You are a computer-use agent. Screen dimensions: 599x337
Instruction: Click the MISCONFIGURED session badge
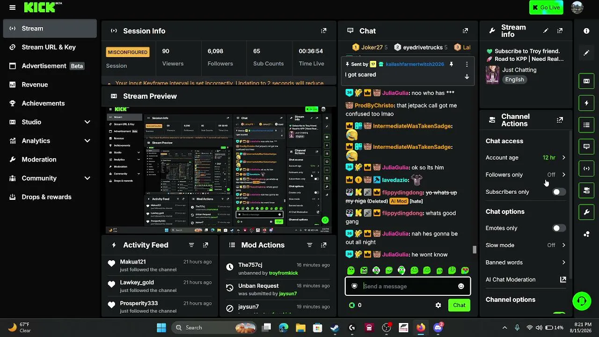click(x=128, y=52)
